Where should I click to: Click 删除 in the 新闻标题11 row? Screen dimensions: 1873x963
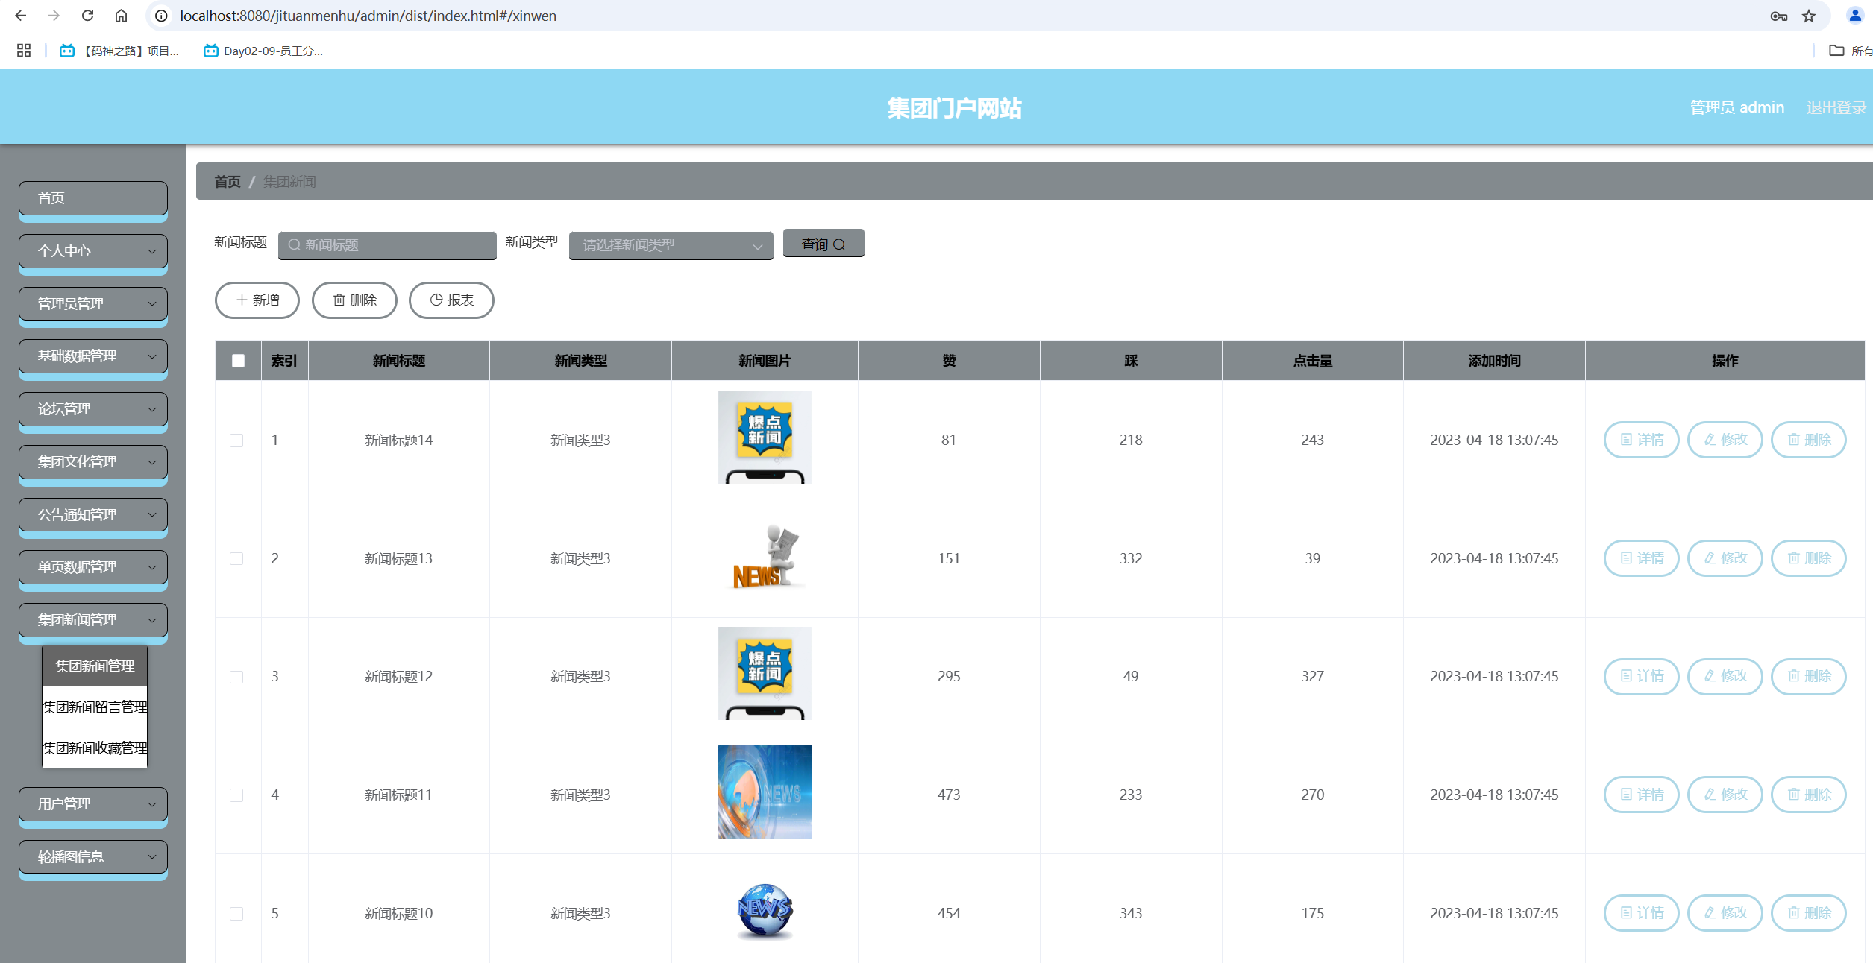pos(1808,795)
